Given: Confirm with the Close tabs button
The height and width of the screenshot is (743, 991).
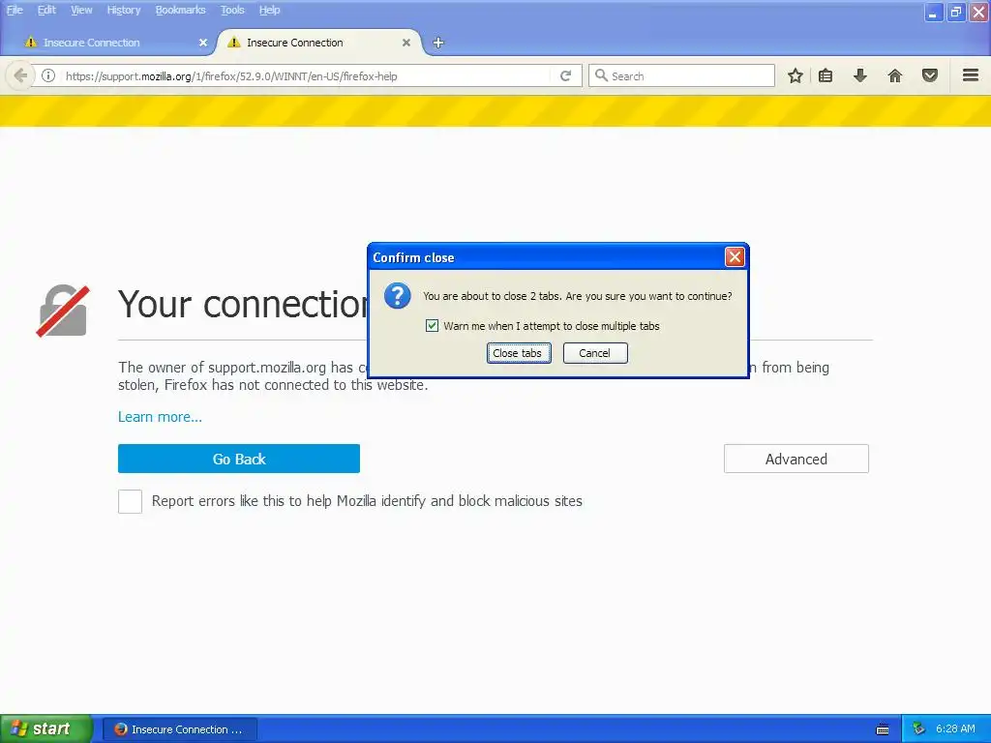Looking at the screenshot, I should click(519, 353).
